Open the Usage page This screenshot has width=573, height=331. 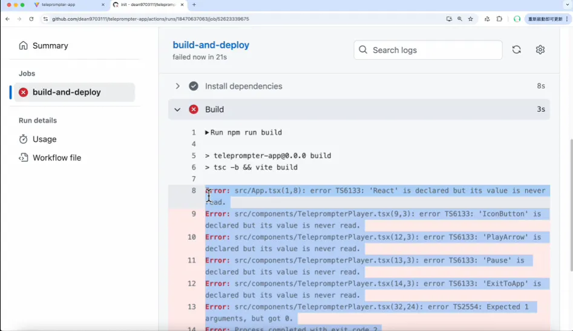[44, 139]
